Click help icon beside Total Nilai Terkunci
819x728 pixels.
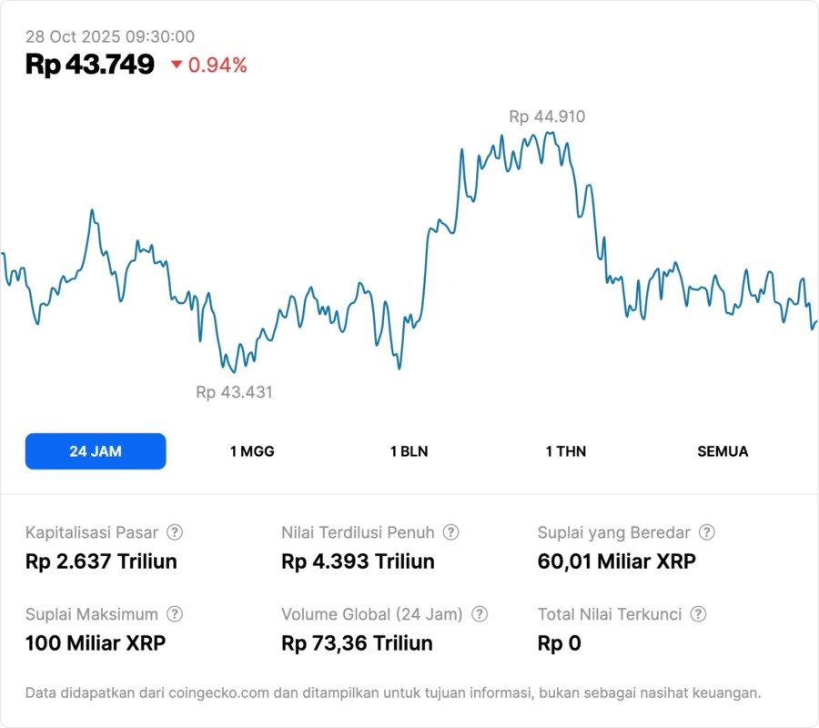[697, 614]
